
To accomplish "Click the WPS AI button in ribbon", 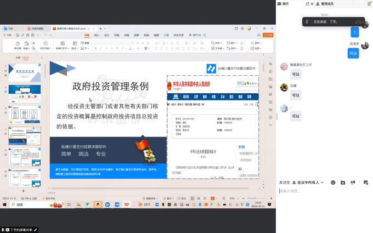I will (x=196, y=35).
